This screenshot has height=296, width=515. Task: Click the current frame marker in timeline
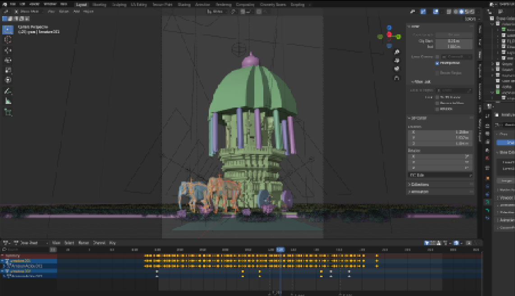280,249
